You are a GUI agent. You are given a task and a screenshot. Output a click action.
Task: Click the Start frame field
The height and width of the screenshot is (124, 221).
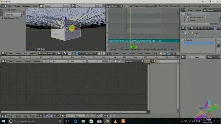pyautogui.click(x=59, y=61)
